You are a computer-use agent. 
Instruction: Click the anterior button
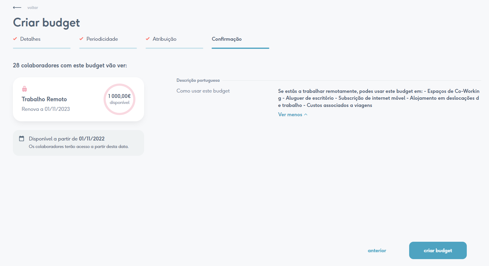[377, 250]
